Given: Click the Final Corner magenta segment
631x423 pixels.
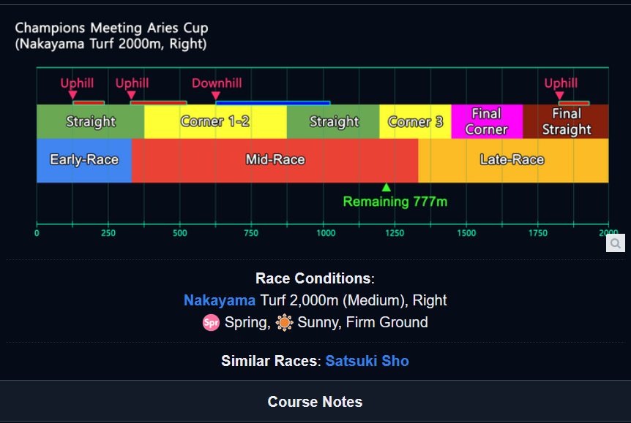Looking at the screenshot, I should coord(487,121).
